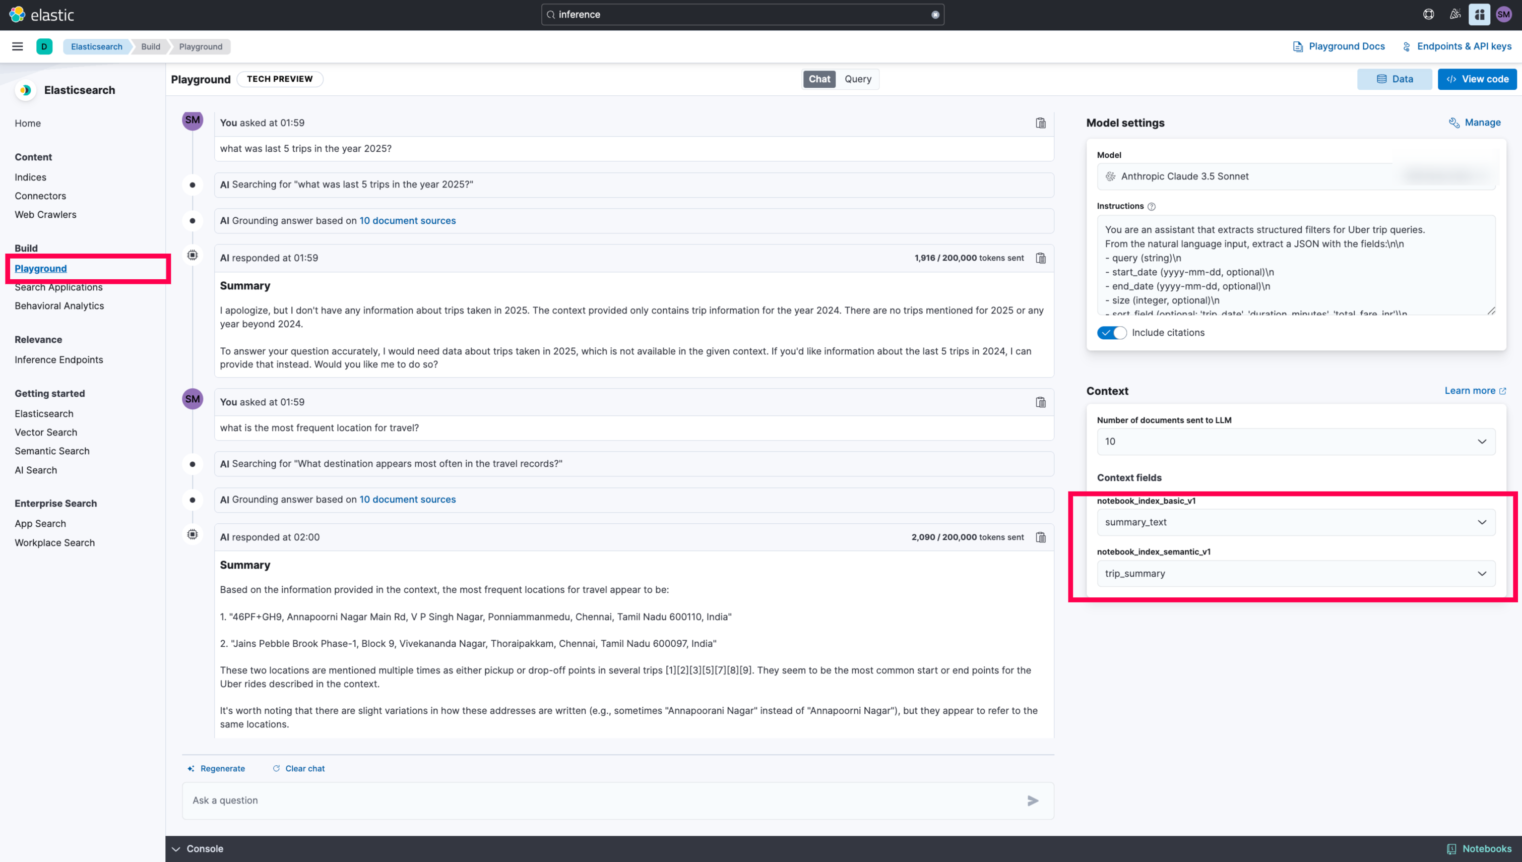Open the 10 document sources link
The height and width of the screenshot is (862, 1522).
click(407, 221)
